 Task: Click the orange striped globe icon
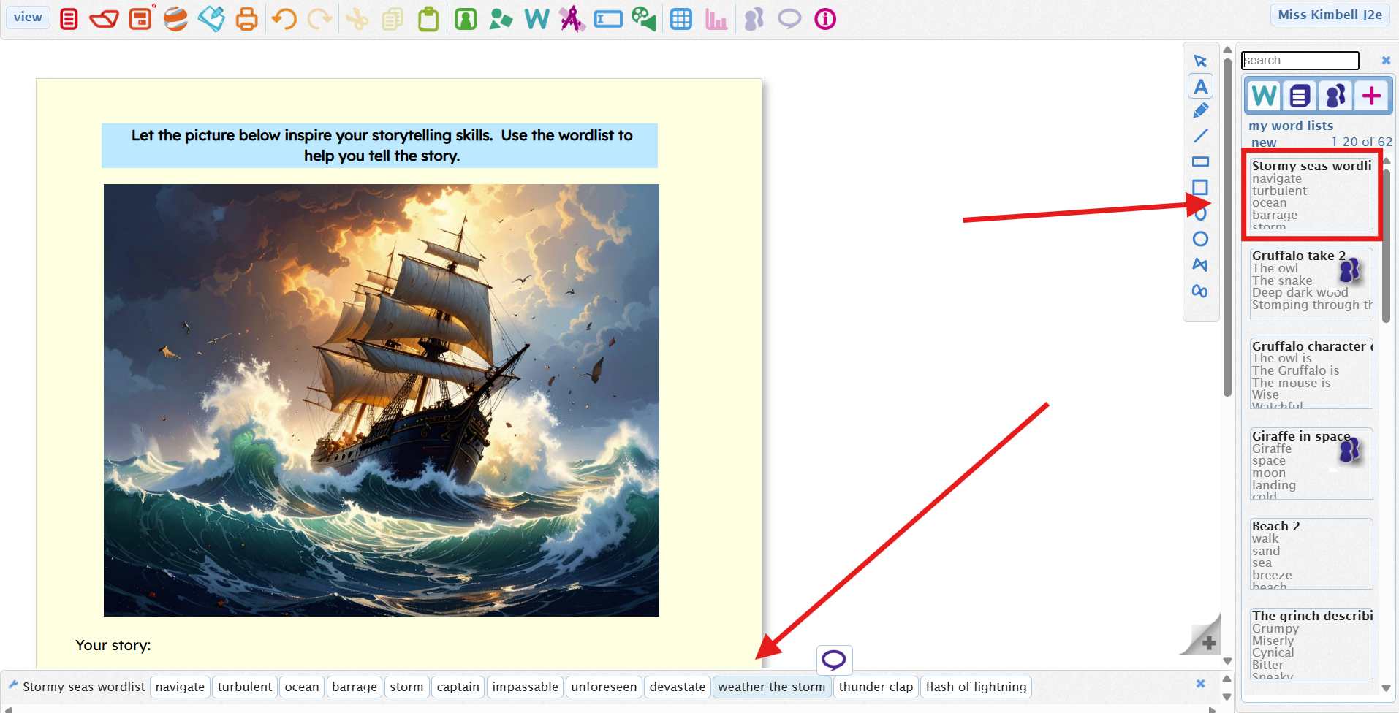click(x=175, y=19)
